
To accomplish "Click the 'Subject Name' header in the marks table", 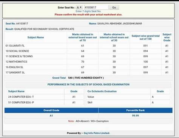I will point(35,37).
